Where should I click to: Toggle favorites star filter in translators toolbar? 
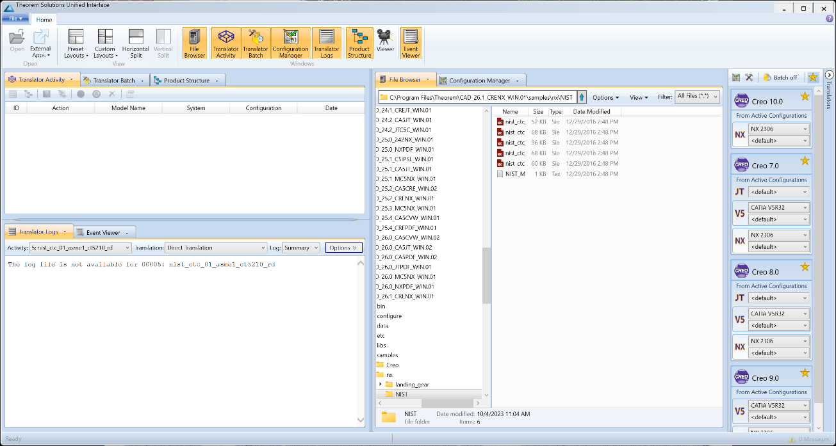(x=813, y=77)
